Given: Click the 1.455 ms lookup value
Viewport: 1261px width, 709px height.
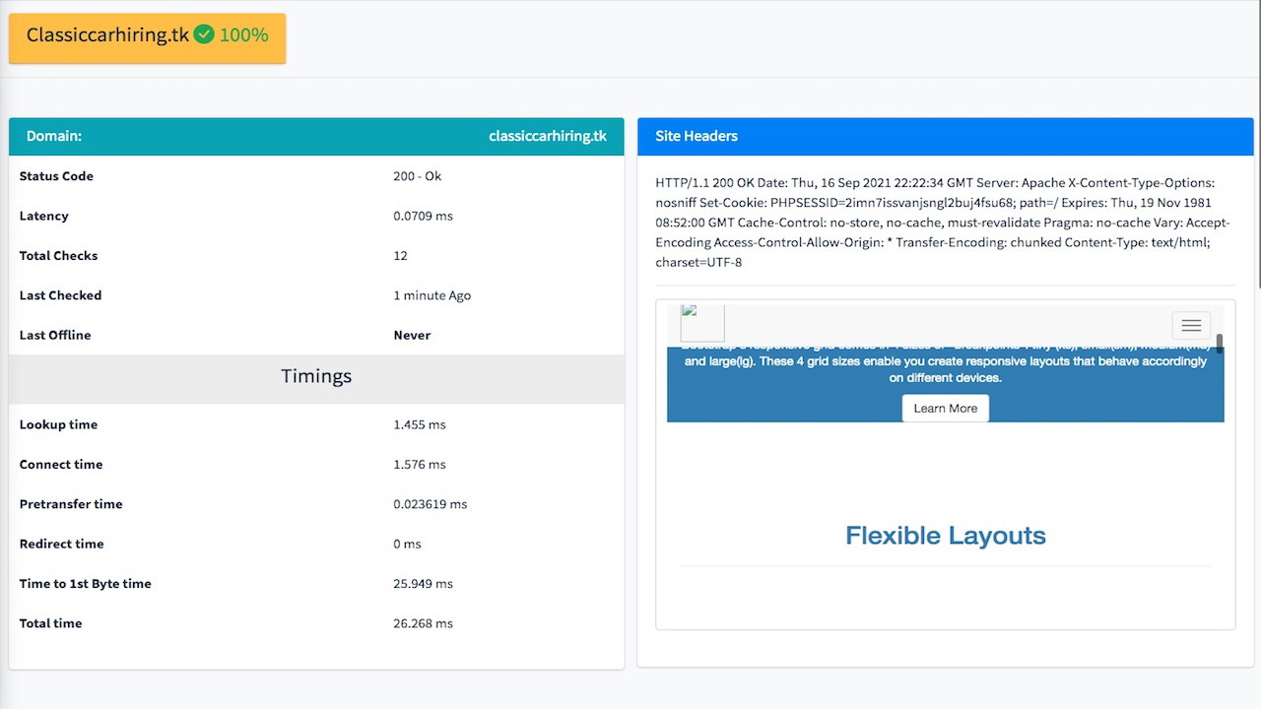Looking at the screenshot, I should coord(420,424).
